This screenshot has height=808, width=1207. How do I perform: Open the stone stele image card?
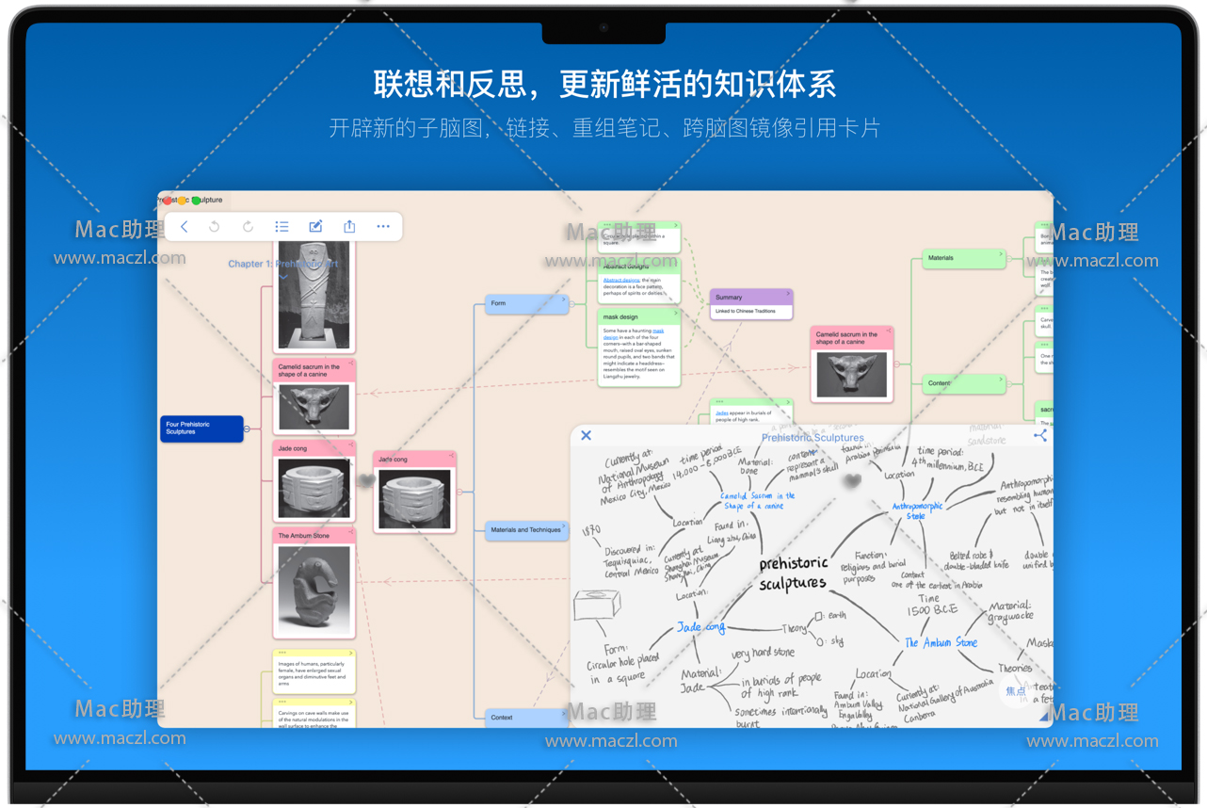[314, 295]
